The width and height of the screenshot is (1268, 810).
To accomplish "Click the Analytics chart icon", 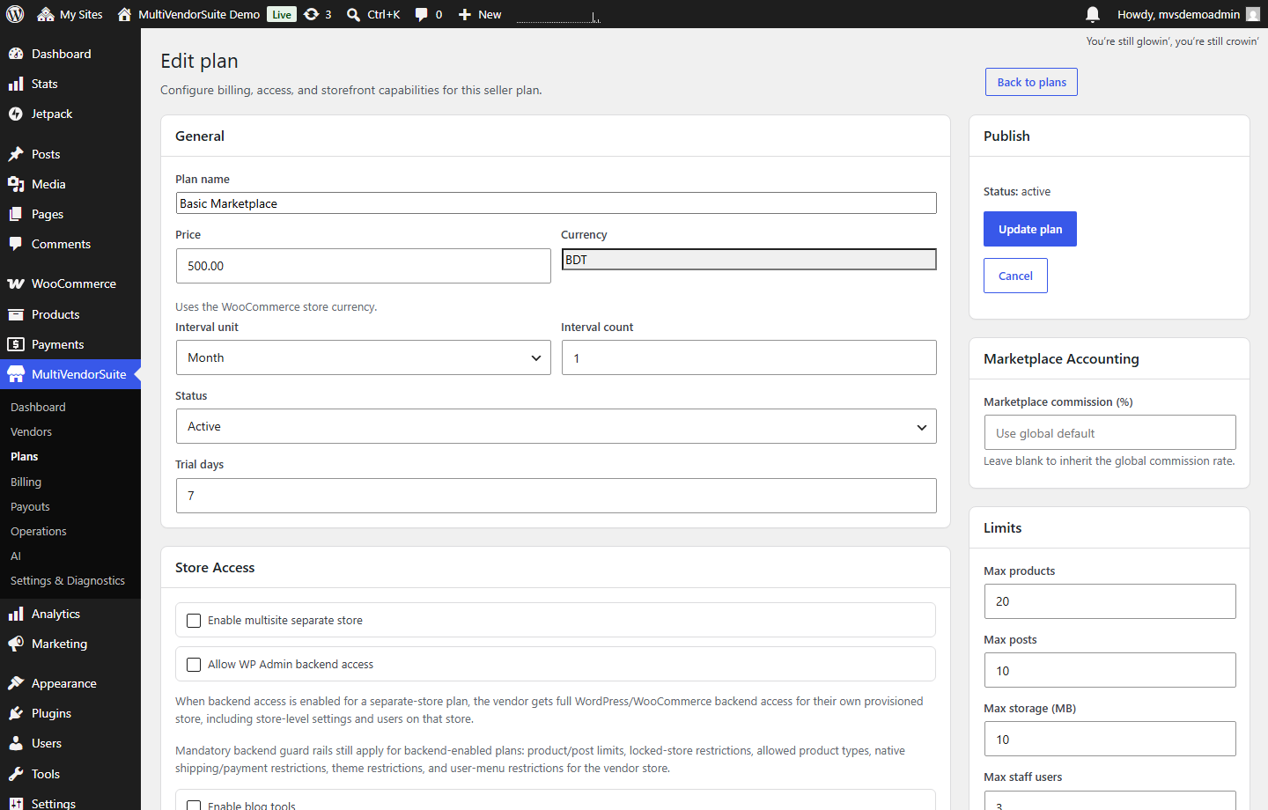I will (x=16, y=614).
